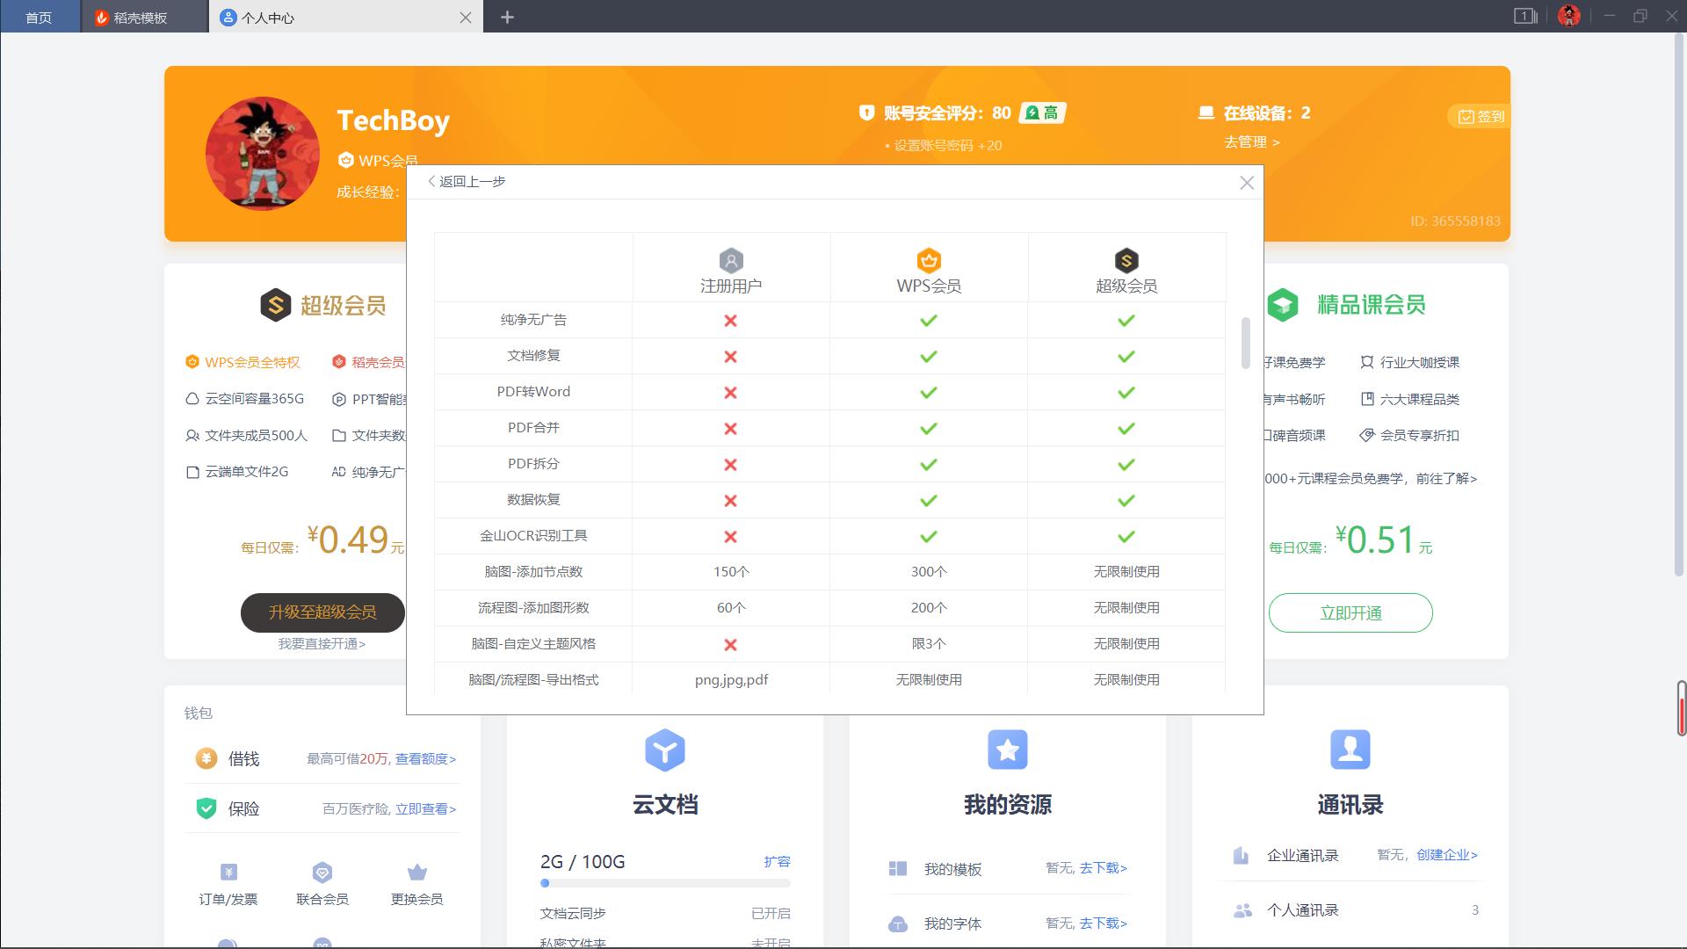Click the 企业通讯录 building icon

[x=1242, y=854]
